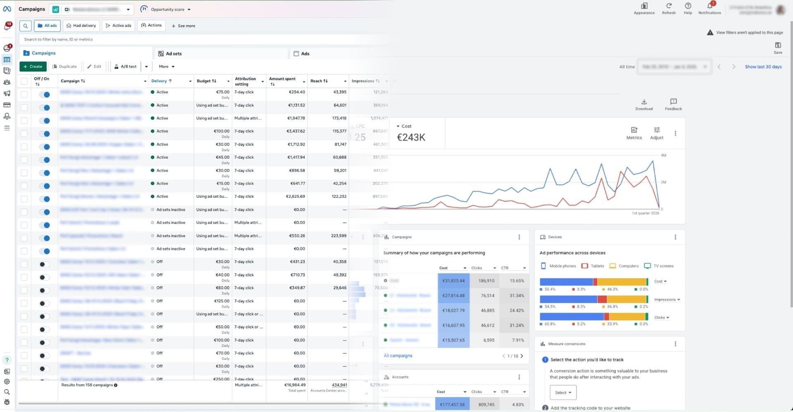Open the Settings gear at bottom sidebar

tap(7, 381)
